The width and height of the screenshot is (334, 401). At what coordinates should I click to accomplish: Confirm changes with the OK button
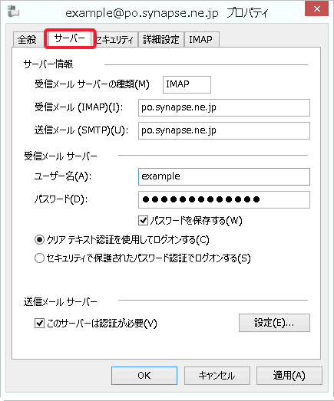[x=144, y=376]
